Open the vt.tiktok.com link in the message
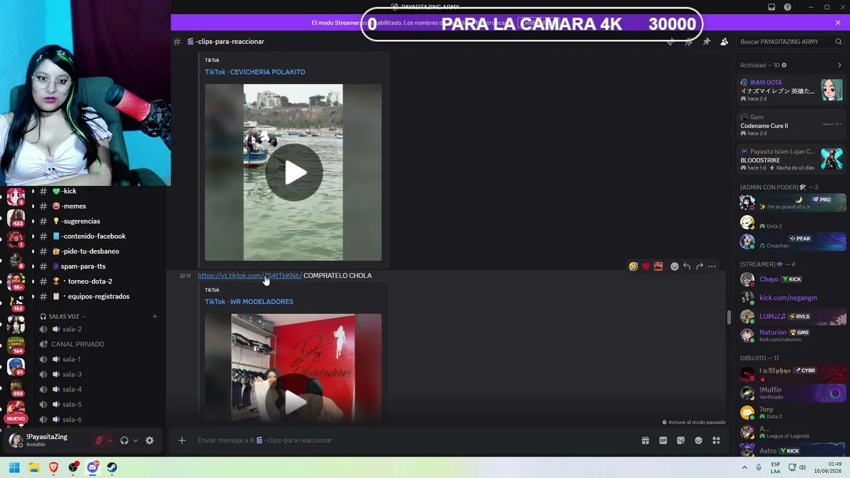This screenshot has height=478, width=850. pyautogui.click(x=250, y=276)
